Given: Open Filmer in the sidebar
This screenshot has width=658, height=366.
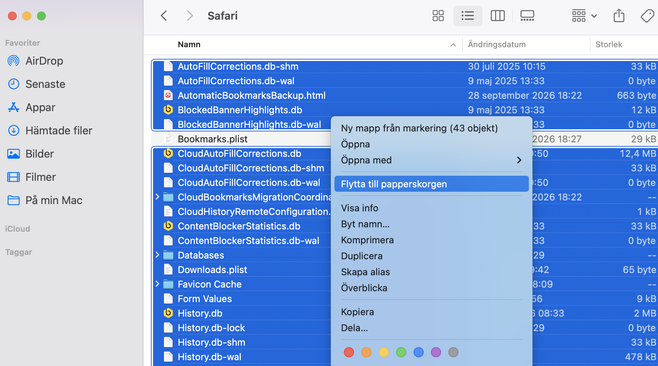Looking at the screenshot, I should 32,177.
